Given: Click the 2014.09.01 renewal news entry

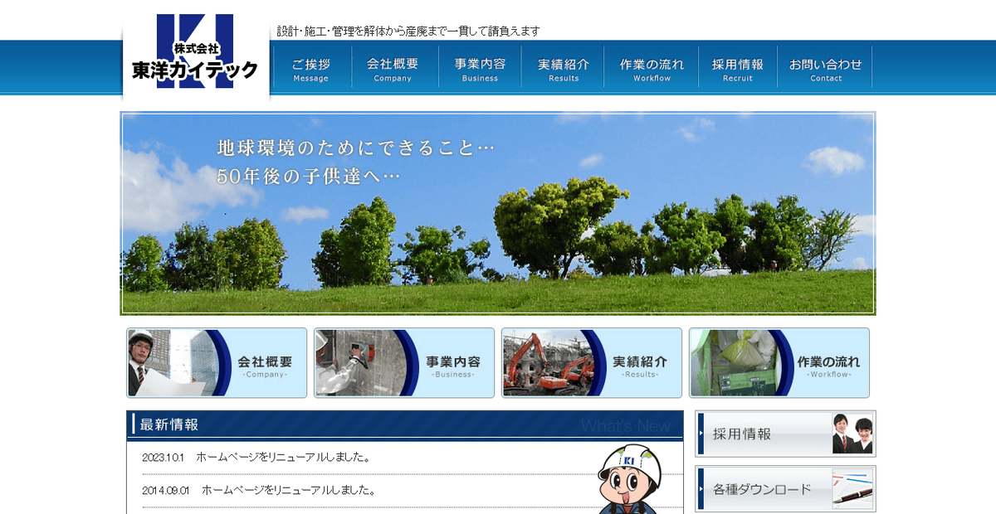Looking at the screenshot, I should [257, 490].
